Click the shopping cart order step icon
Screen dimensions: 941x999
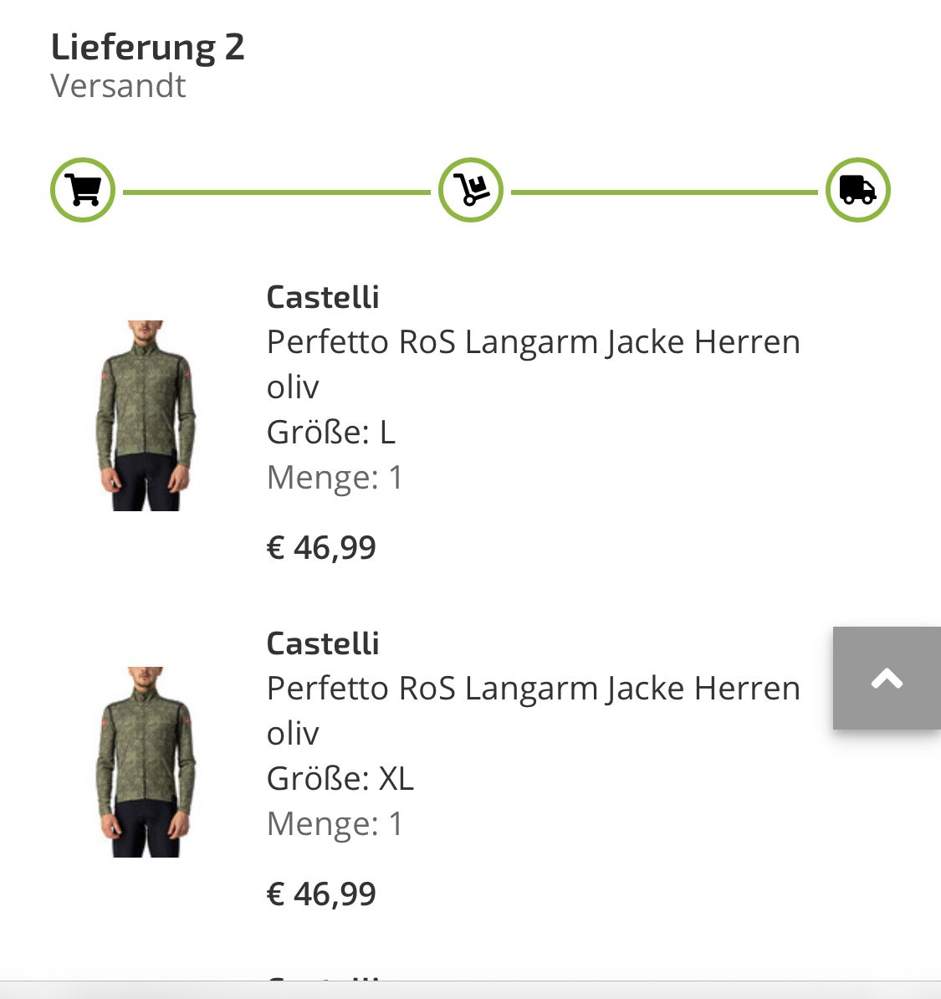pos(83,190)
